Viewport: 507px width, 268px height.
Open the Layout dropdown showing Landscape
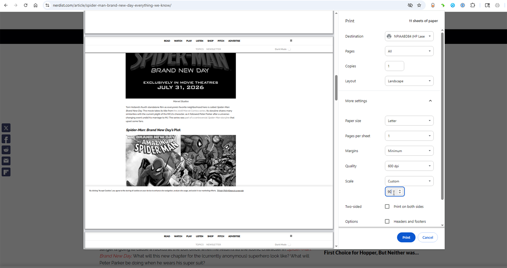(409, 81)
